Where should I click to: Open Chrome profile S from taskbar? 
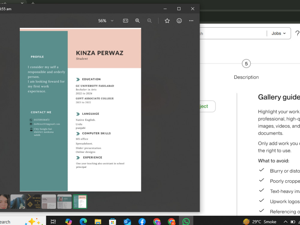click(157, 222)
